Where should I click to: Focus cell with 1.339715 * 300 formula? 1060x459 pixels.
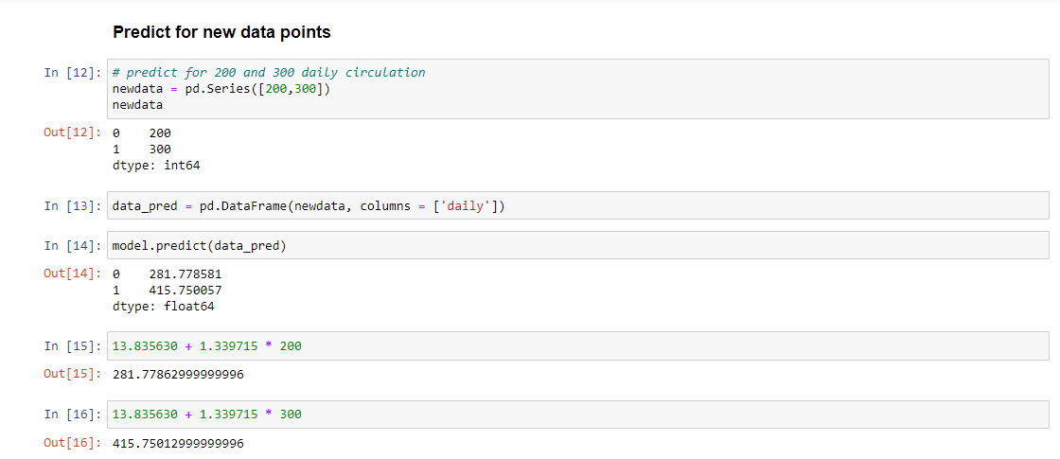578,414
